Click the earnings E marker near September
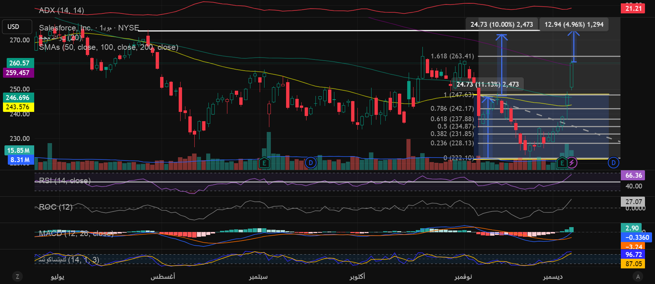This screenshot has width=655, height=284. point(264,162)
